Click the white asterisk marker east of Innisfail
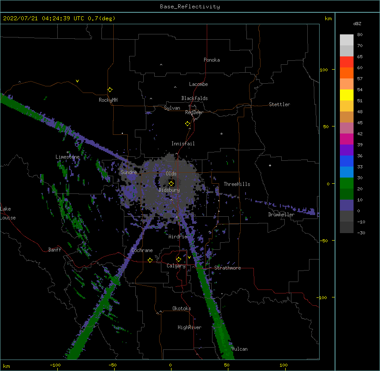This screenshot has height=371, width=380. [221, 134]
